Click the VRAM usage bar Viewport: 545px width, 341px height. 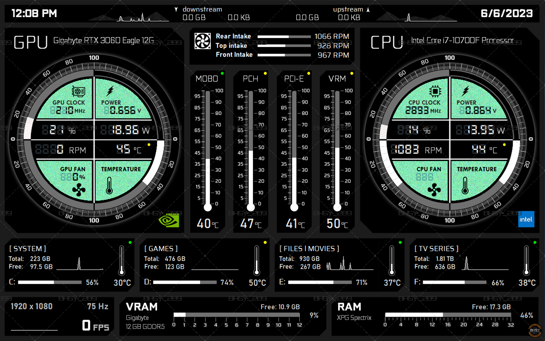(x=237, y=315)
